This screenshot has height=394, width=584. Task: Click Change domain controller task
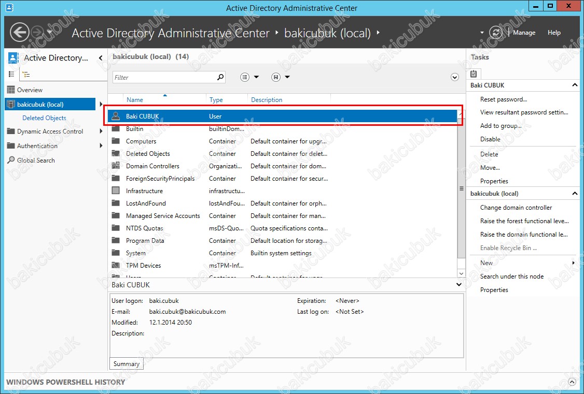pyautogui.click(x=516, y=208)
